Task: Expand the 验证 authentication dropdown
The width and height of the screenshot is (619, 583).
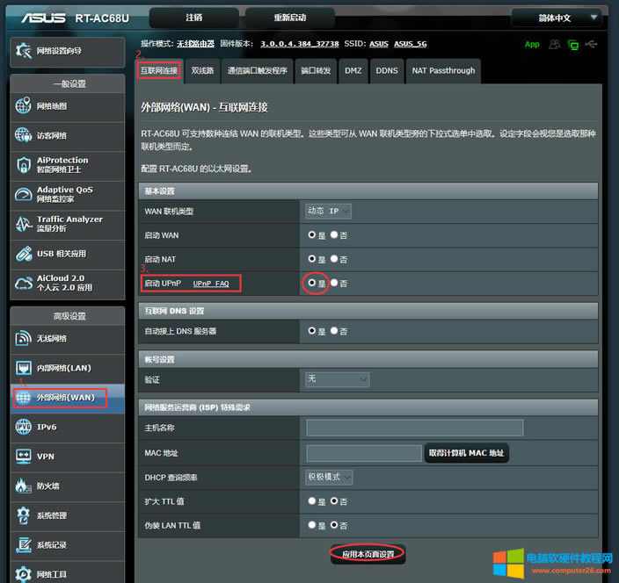Action: (x=337, y=379)
